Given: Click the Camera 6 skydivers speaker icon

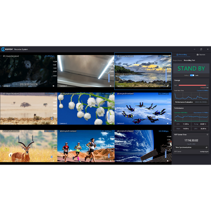Looking at the screenshot, I should coord(168,123).
